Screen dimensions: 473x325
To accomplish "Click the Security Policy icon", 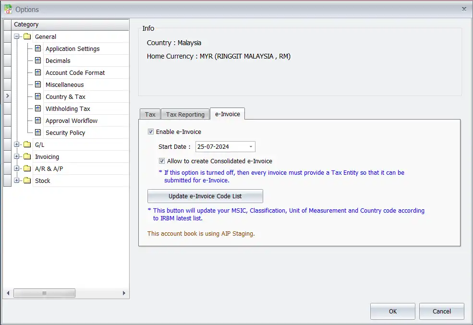I will (x=38, y=132).
